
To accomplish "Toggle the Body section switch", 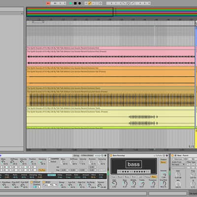I will (x=44, y=182).
